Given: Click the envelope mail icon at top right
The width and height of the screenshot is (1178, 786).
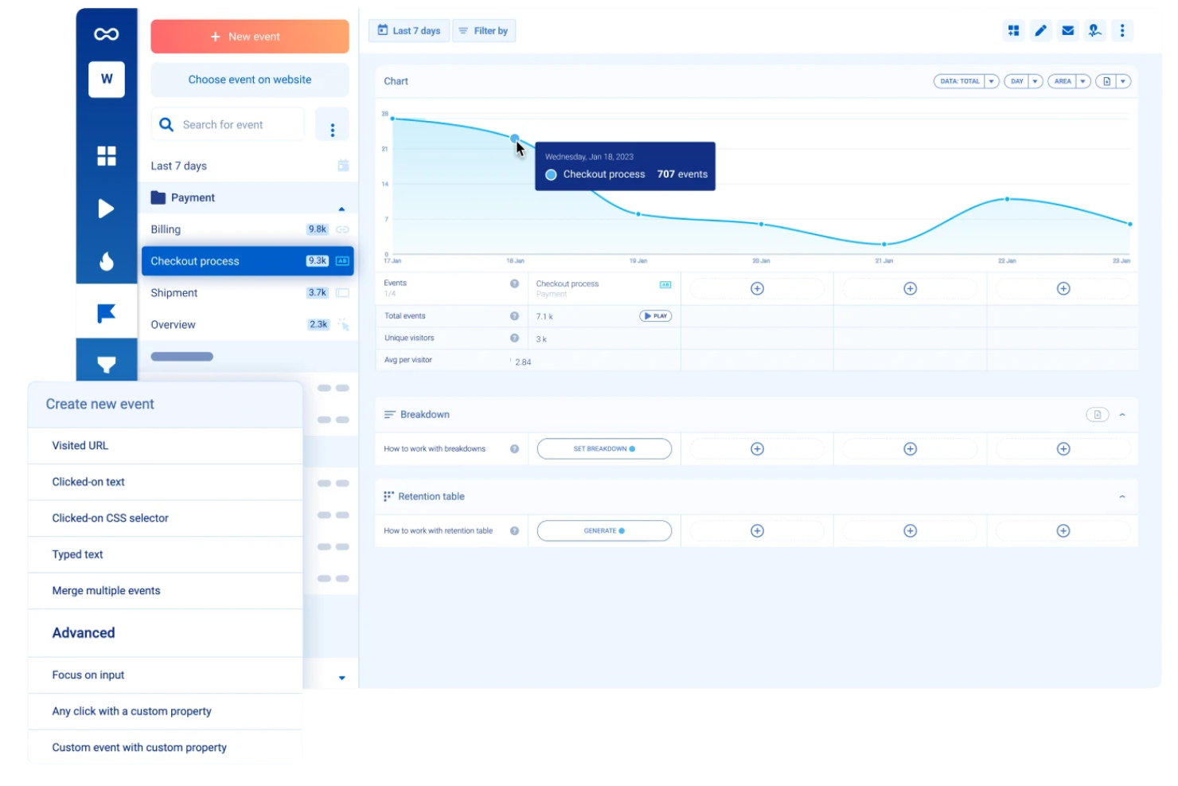Looking at the screenshot, I should pos(1067,30).
